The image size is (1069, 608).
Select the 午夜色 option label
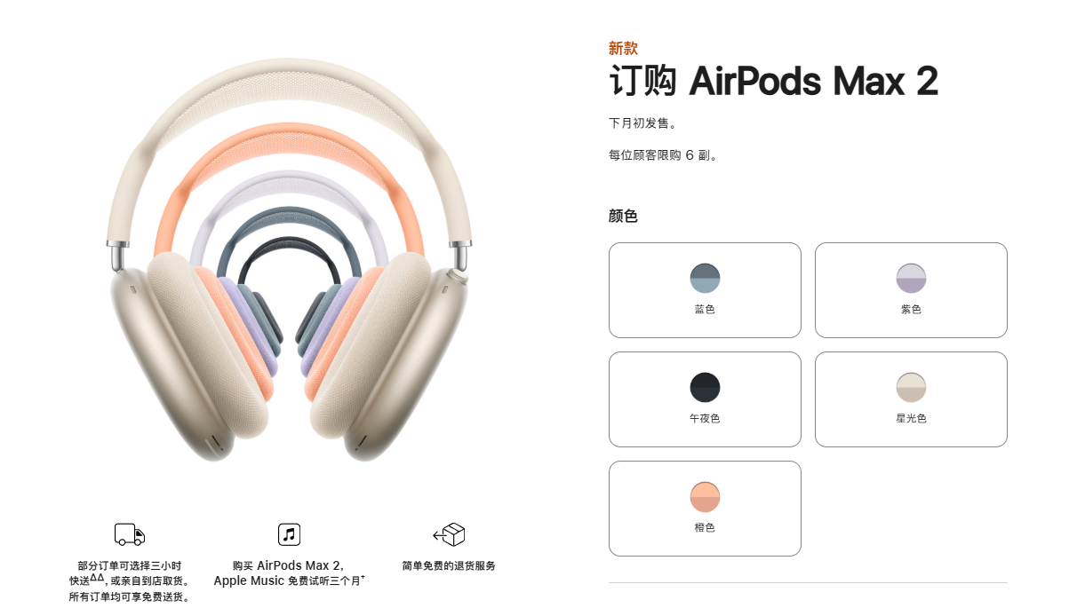pos(705,418)
